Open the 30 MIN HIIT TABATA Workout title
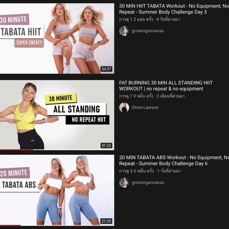 click(174, 9)
